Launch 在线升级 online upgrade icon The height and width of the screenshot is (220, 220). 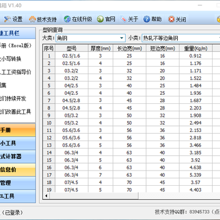point(67,20)
